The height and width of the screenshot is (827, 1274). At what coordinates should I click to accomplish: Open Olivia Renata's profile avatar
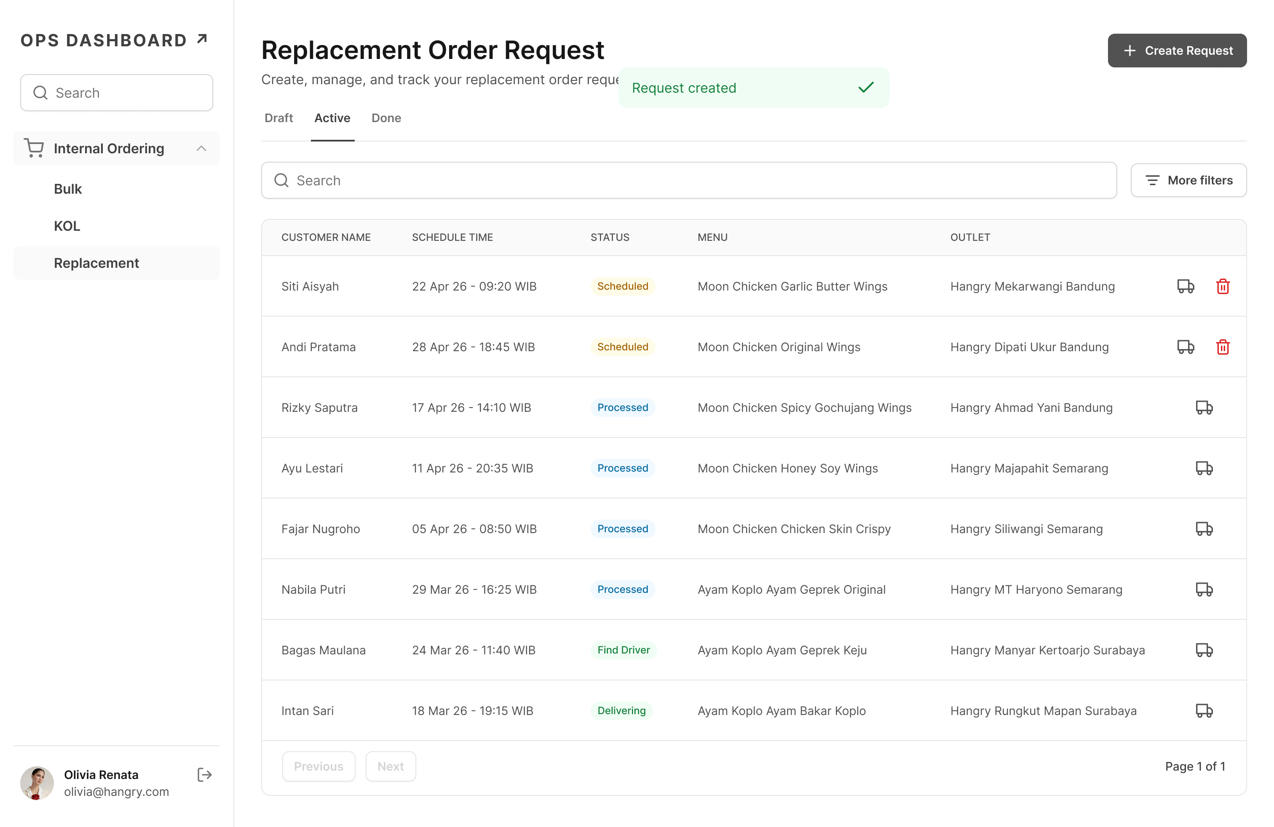[x=37, y=783]
